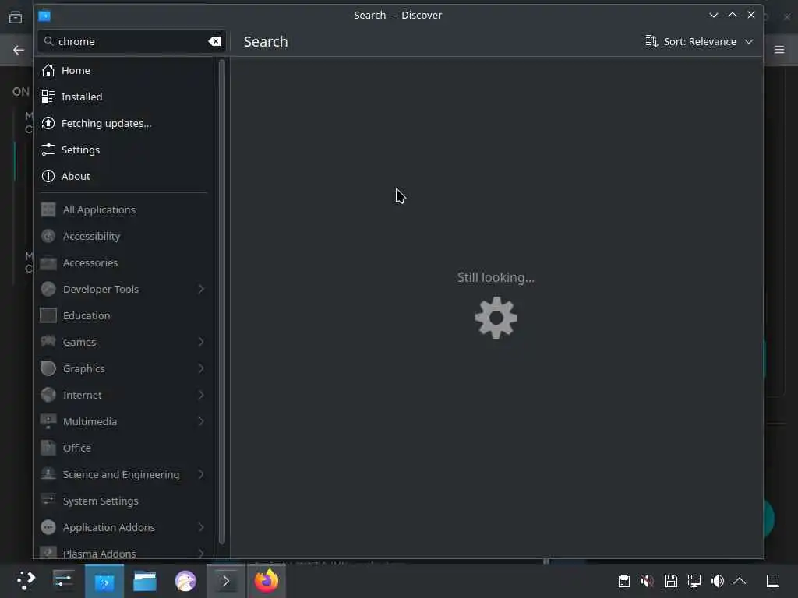The image size is (798, 598).
Task: Click the Graphics category icon
Action: tap(48, 368)
